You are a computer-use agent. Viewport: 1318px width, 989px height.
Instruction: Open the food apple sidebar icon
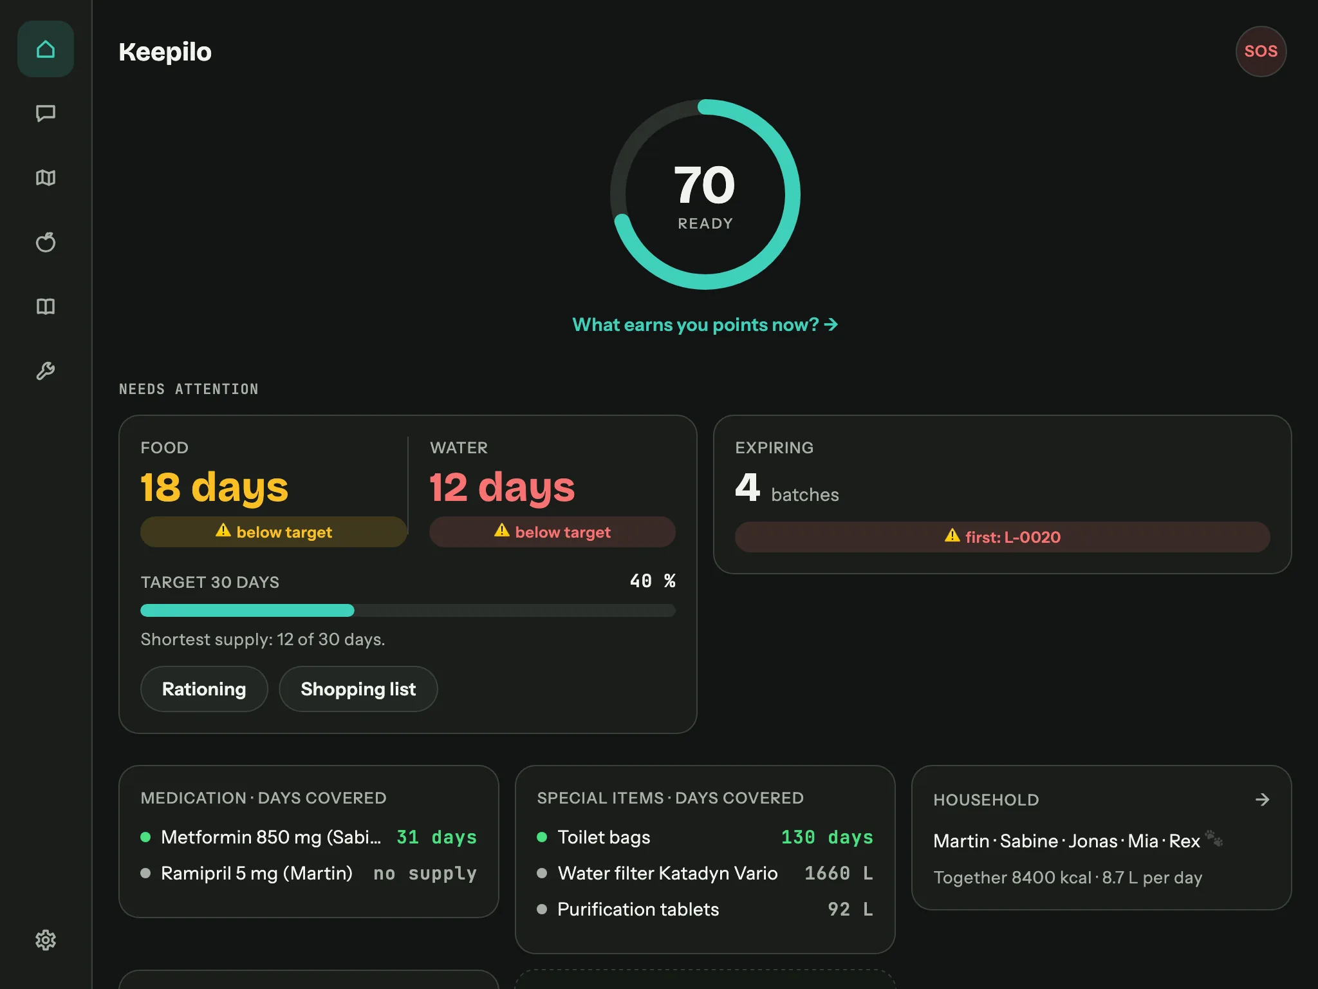pyautogui.click(x=46, y=242)
